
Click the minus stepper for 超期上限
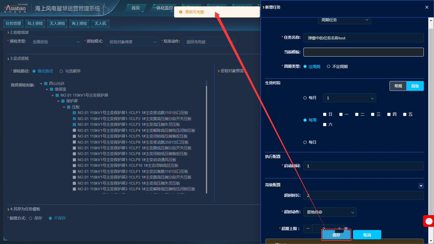click(308, 228)
